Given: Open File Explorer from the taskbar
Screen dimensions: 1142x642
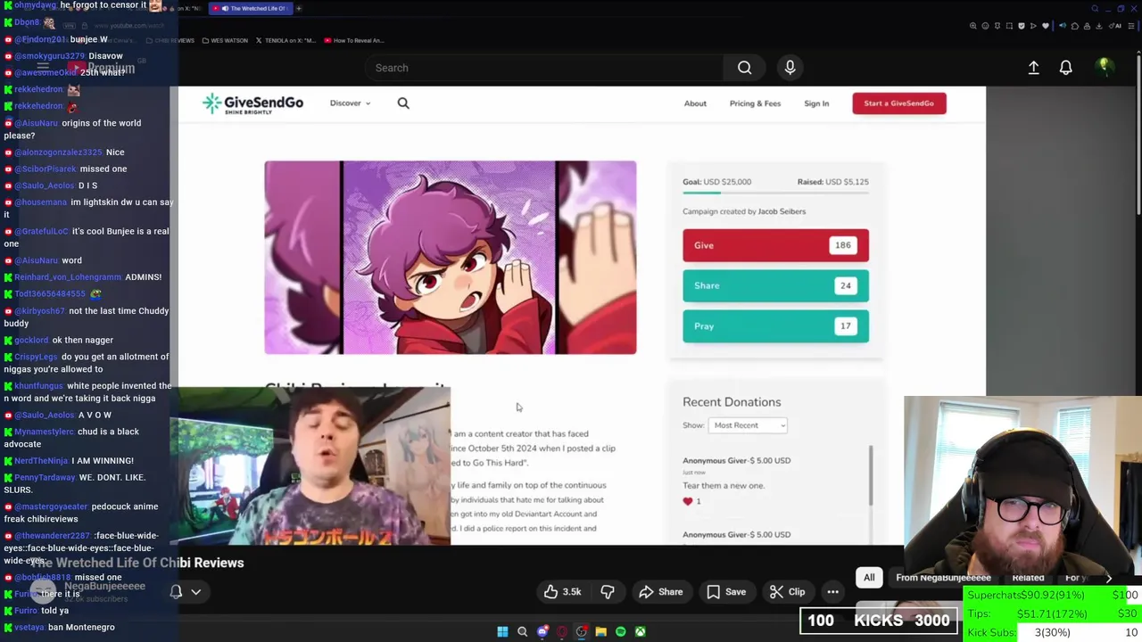Looking at the screenshot, I should tap(600, 631).
